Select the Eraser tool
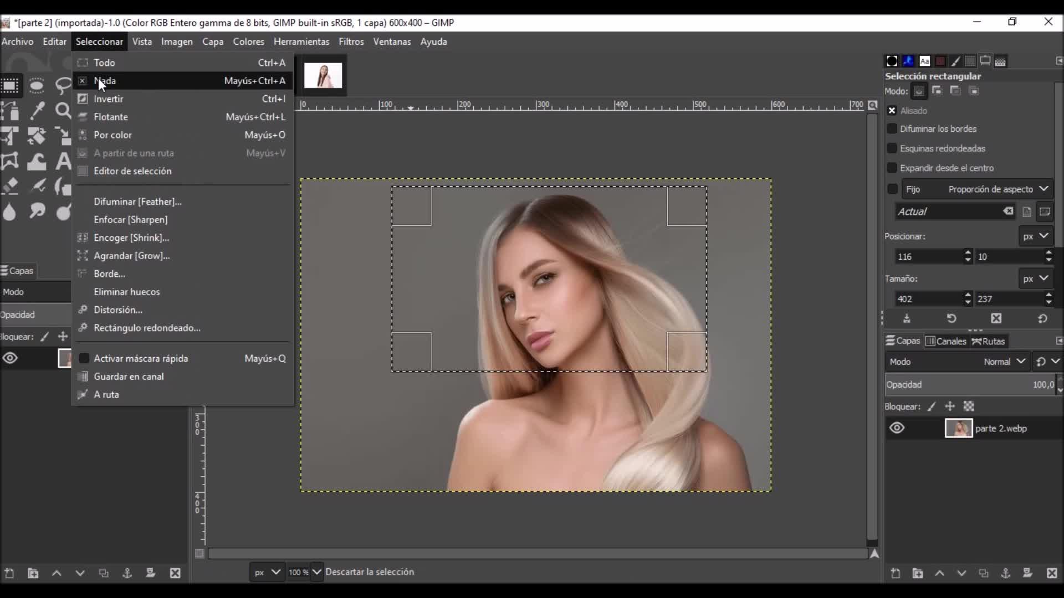 tap(11, 186)
